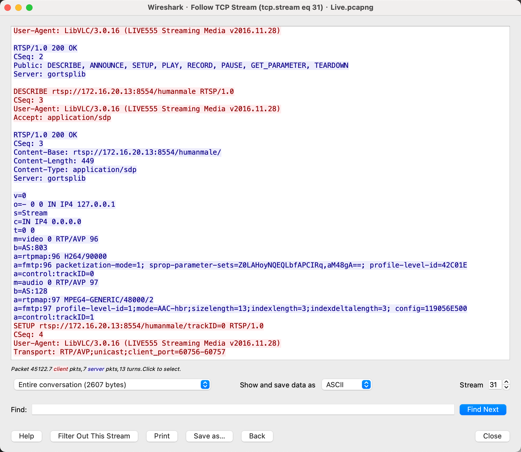Decrement the Stream number stepper down

point(506,387)
